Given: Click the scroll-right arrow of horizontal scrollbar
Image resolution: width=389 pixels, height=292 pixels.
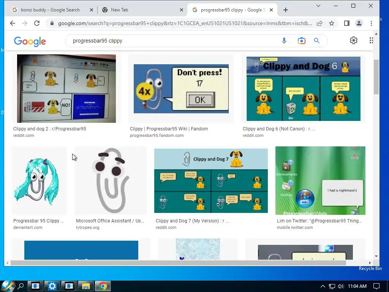Looking at the screenshot, I should 370,263.
